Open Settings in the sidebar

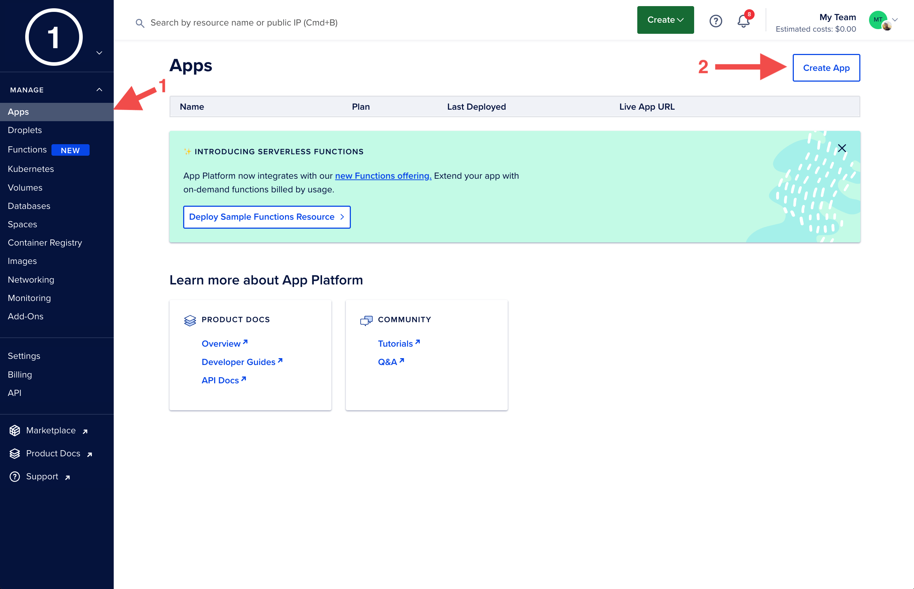pos(24,356)
